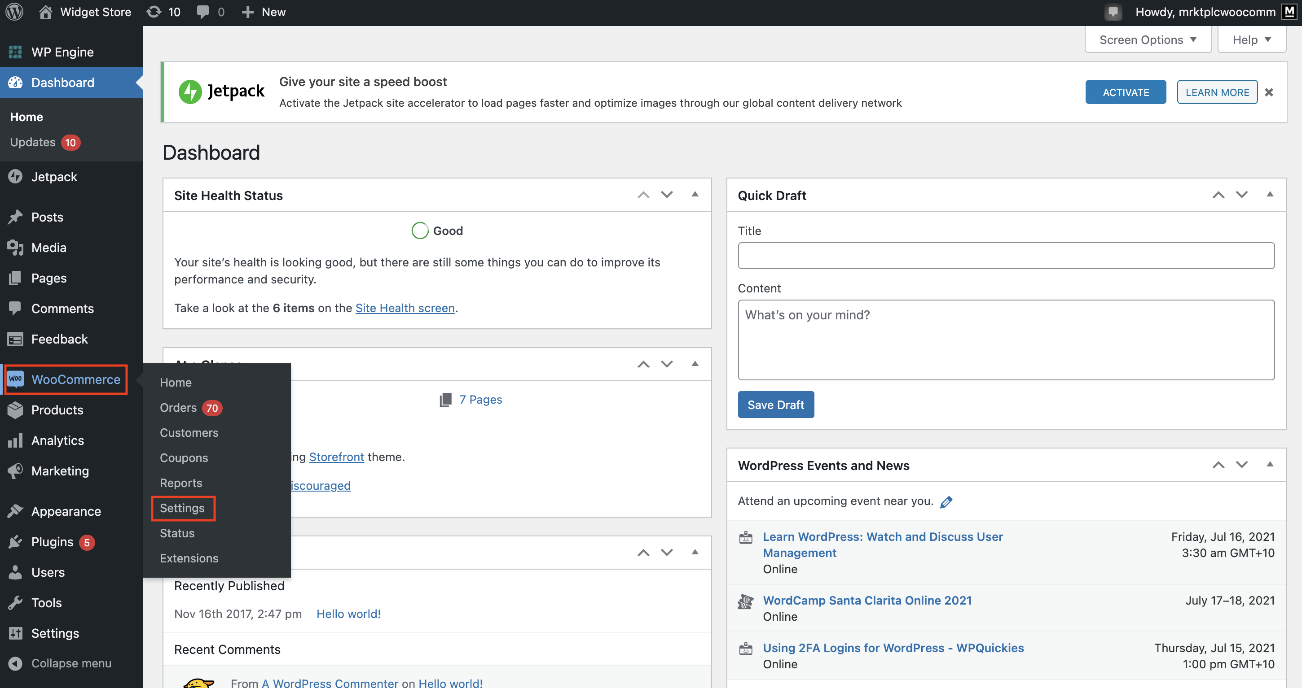1302x688 pixels.
Task: Move Quick Draft widget down
Action: (x=1241, y=195)
